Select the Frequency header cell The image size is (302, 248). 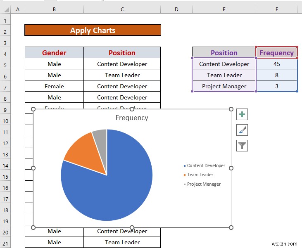tap(276, 53)
